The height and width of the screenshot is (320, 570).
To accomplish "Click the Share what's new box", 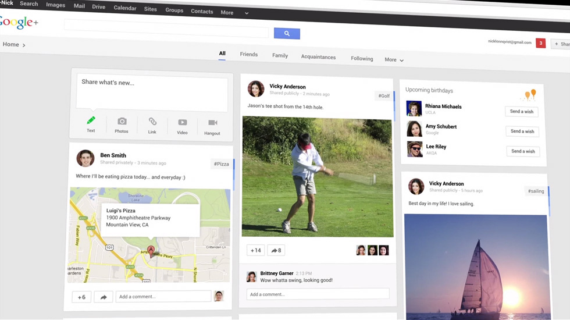I will [x=152, y=93].
